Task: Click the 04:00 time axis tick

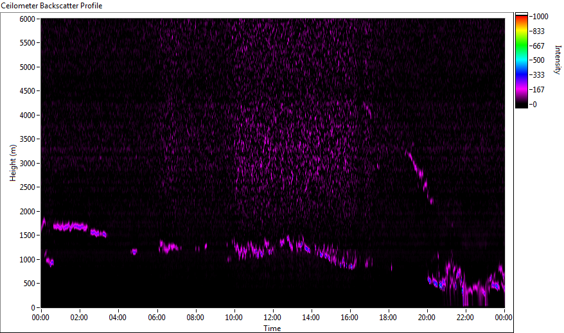Action: point(118,318)
